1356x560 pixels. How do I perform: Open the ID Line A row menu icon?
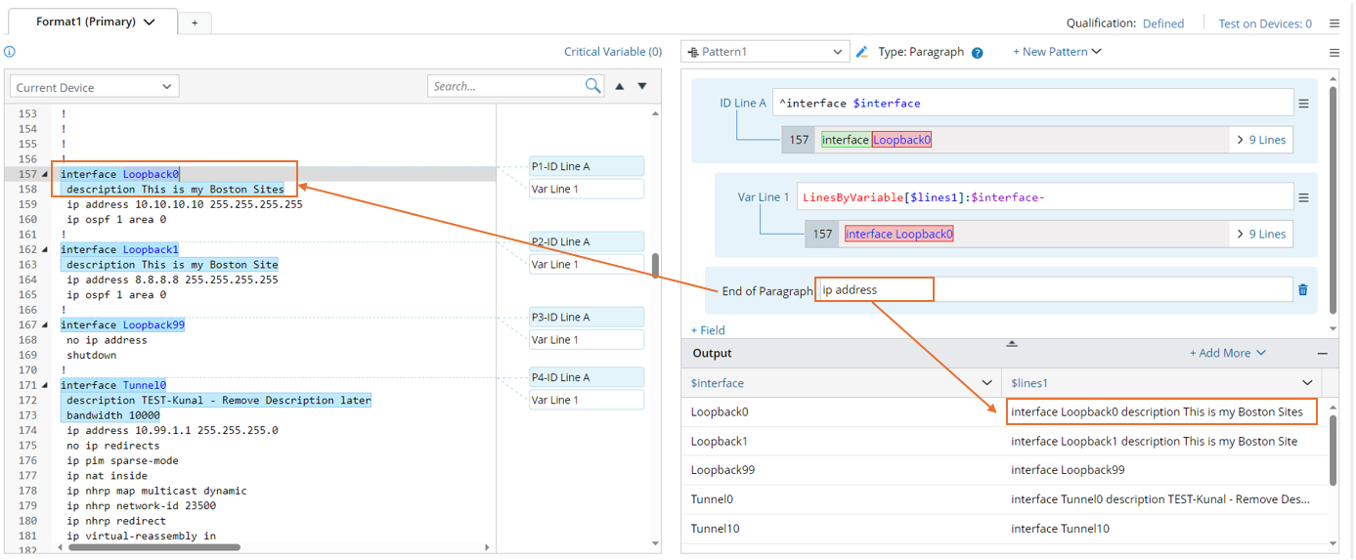point(1303,104)
